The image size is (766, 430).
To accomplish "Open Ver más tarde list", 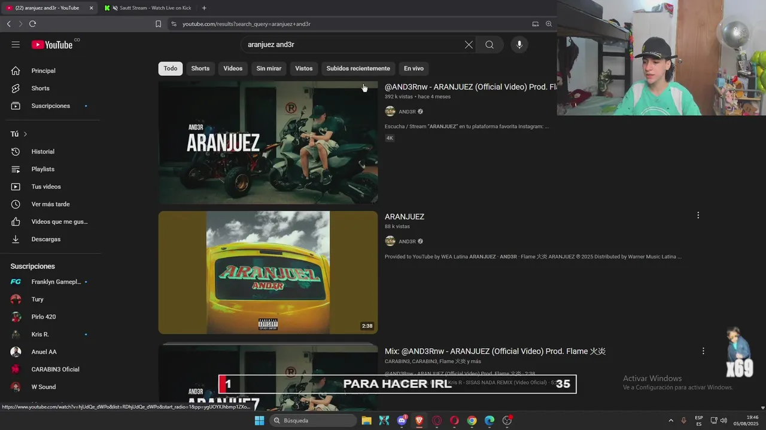I will (50, 204).
